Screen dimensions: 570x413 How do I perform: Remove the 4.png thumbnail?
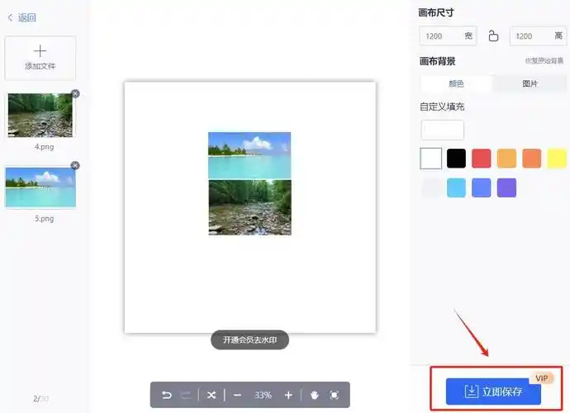pyautogui.click(x=75, y=94)
